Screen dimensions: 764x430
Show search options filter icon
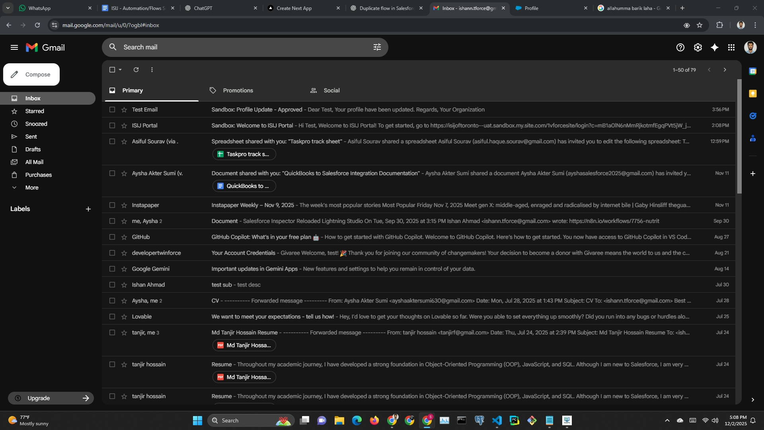pos(377,47)
